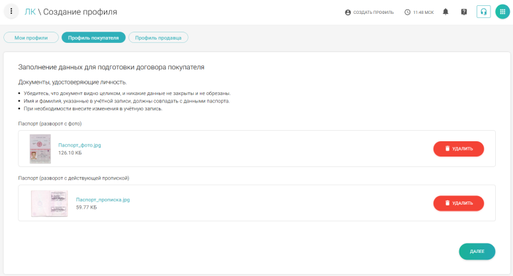Delete the passport photo page file
Viewport: 513px width, 276px height.
coord(458,149)
